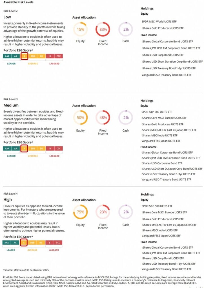Click the 48% Fixed Income donut chart

click(x=103, y=118)
